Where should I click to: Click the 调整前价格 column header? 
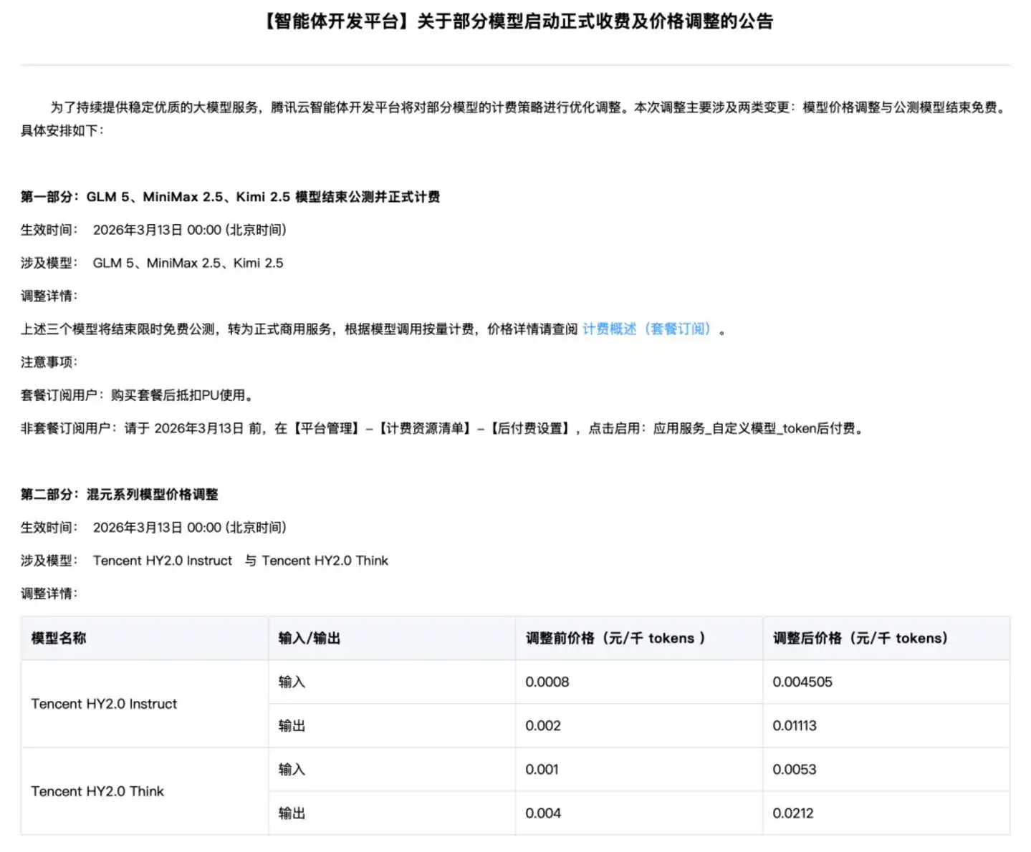639,638
